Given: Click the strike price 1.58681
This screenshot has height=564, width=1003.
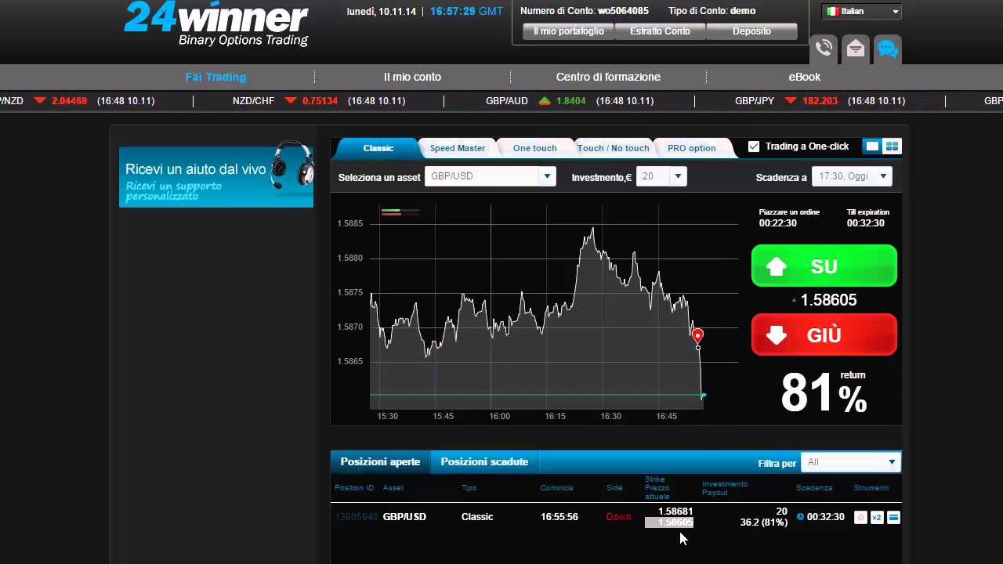Looking at the screenshot, I should 675,512.
